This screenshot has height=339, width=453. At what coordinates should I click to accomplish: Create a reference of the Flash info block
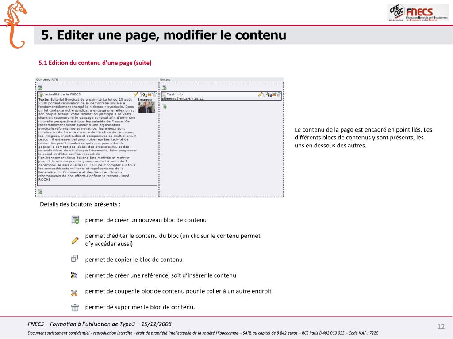(x=269, y=94)
